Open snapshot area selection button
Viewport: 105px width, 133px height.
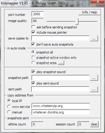(x=61, y=63)
